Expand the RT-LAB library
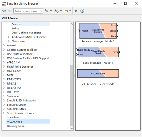Screen dimensions: 142x137 4,83
